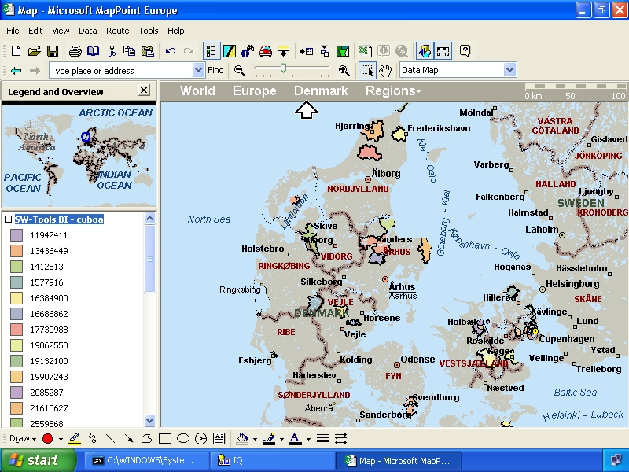Click the Open folder icon
The image size is (629, 472).
35,51
